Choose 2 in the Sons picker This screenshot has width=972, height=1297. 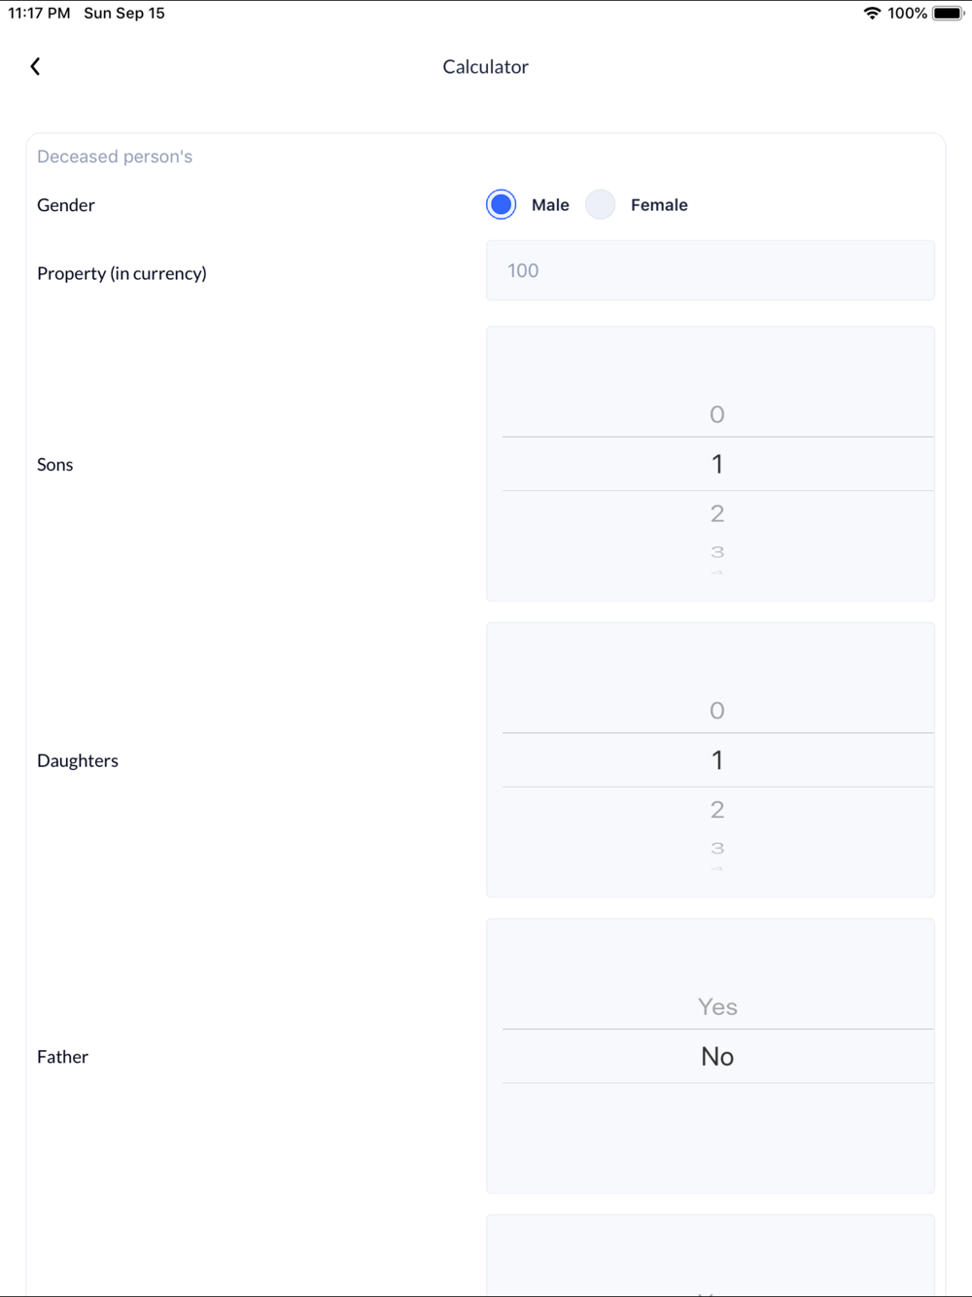click(717, 513)
